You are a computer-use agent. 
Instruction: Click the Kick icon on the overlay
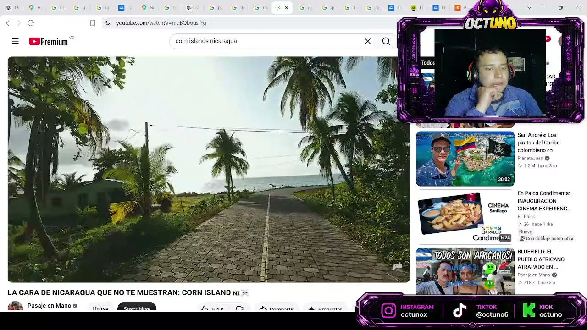tap(529, 311)
